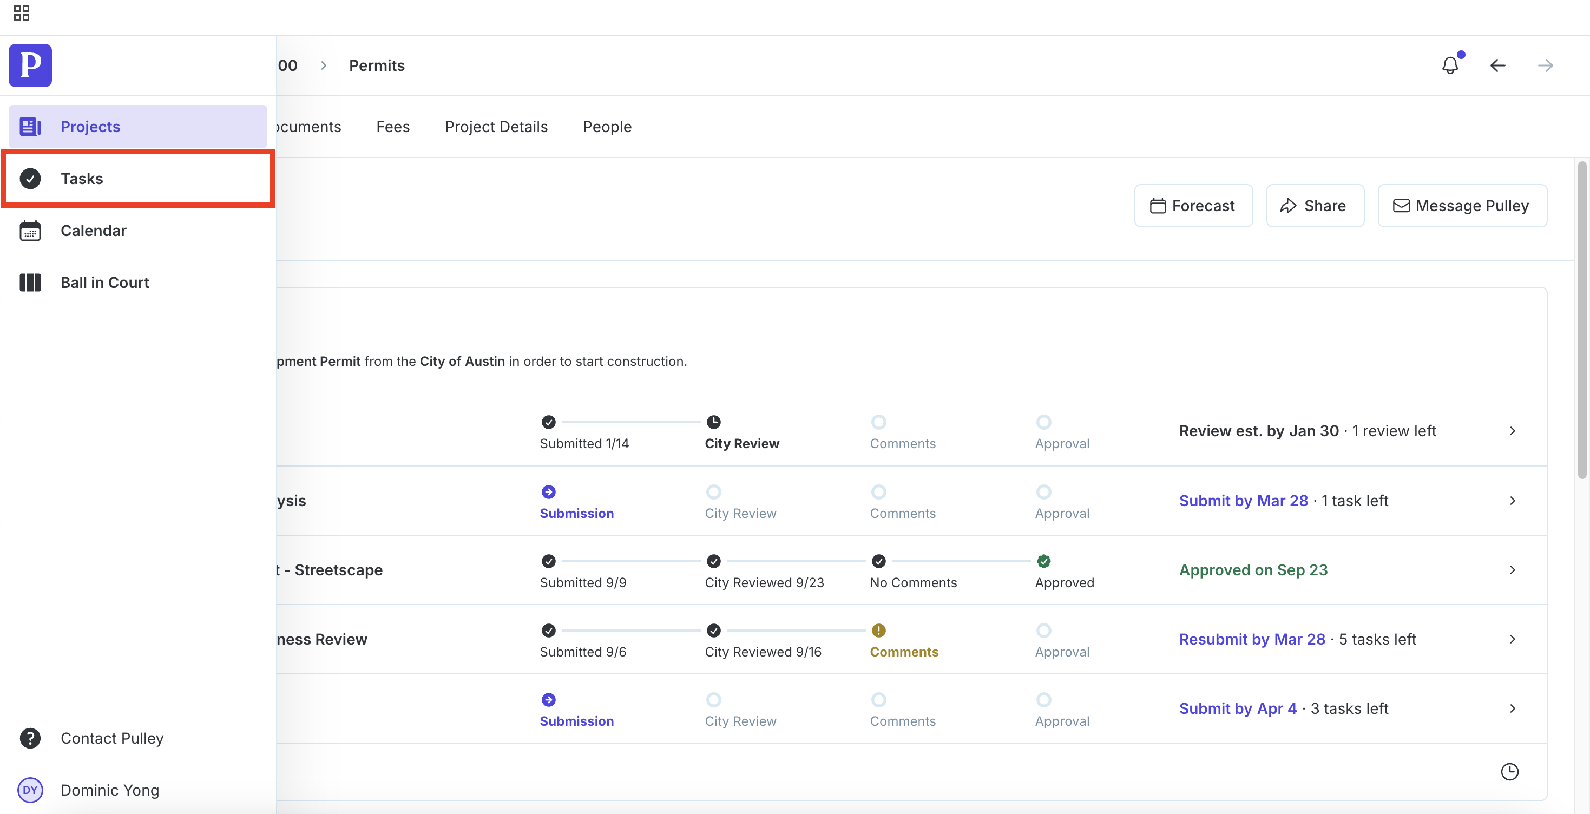The image size is (1590, 814).
Task: Open Contact Pulley help icon
Action: click(30, 738)
